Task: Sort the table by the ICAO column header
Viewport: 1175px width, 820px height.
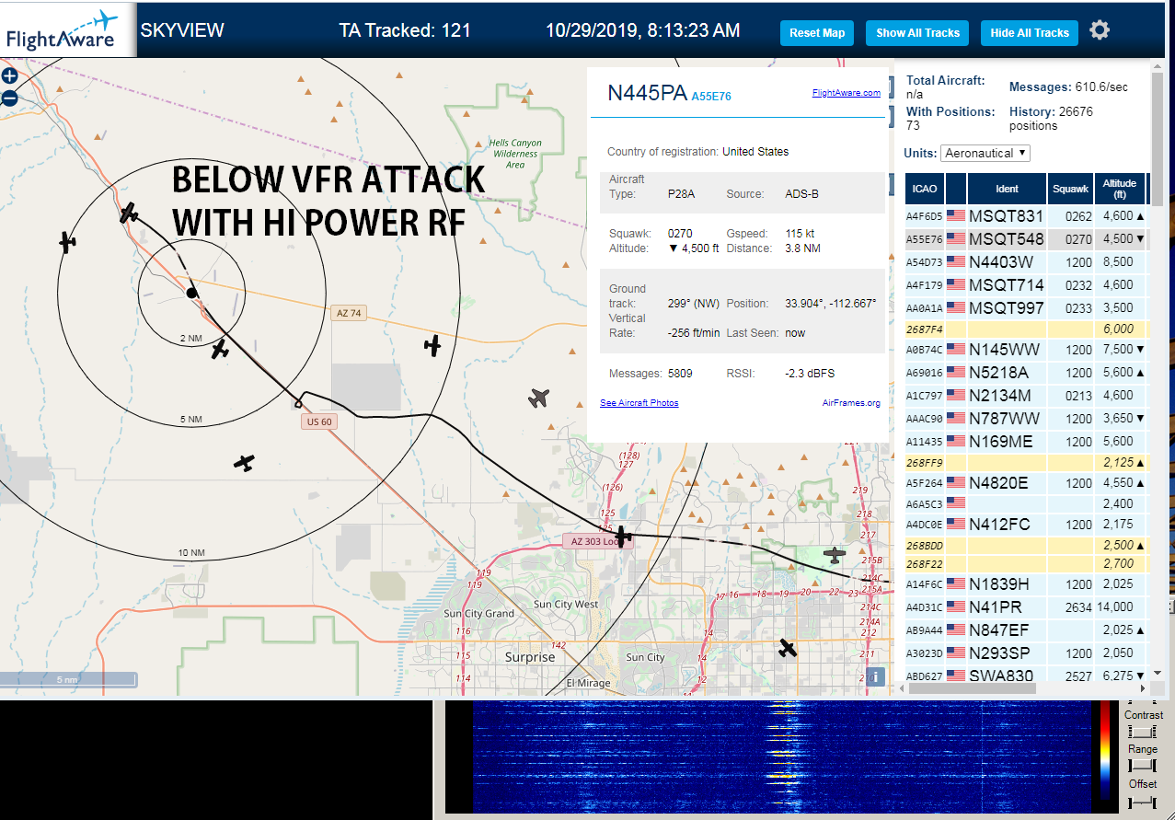Action: click(x=924, y=189)
